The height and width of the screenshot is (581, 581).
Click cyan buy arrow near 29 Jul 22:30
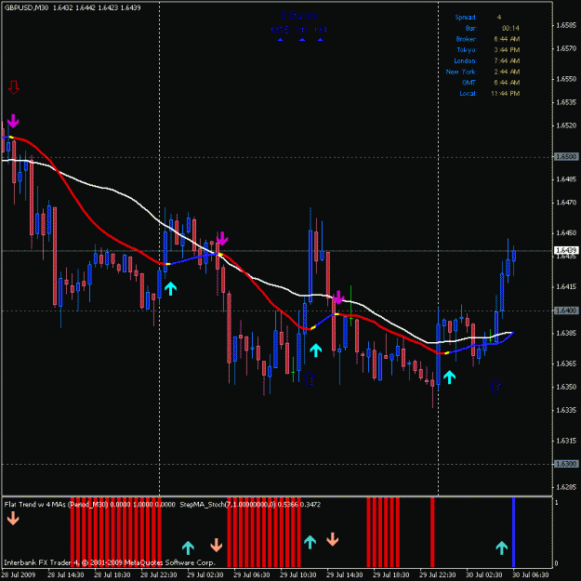point(449,377)
